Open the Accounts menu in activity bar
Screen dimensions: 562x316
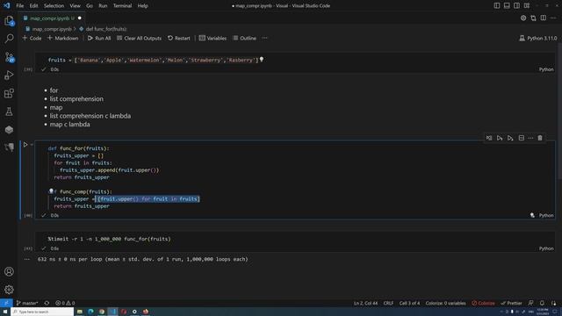(x=9, y=271)
